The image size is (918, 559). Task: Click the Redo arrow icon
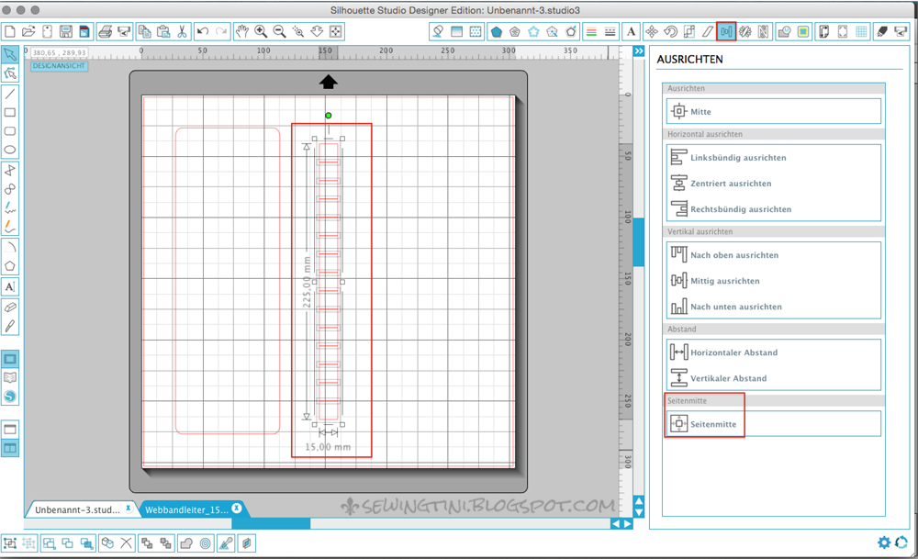(x=221, y=31)
